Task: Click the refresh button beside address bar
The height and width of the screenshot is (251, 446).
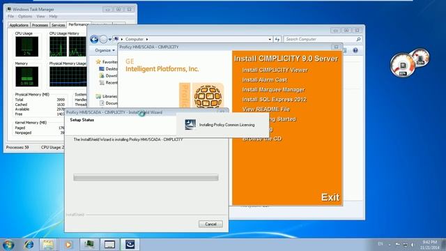Action: coord(277,39)
